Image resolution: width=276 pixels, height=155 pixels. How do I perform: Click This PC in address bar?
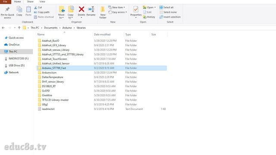click(x=35, y=28)
